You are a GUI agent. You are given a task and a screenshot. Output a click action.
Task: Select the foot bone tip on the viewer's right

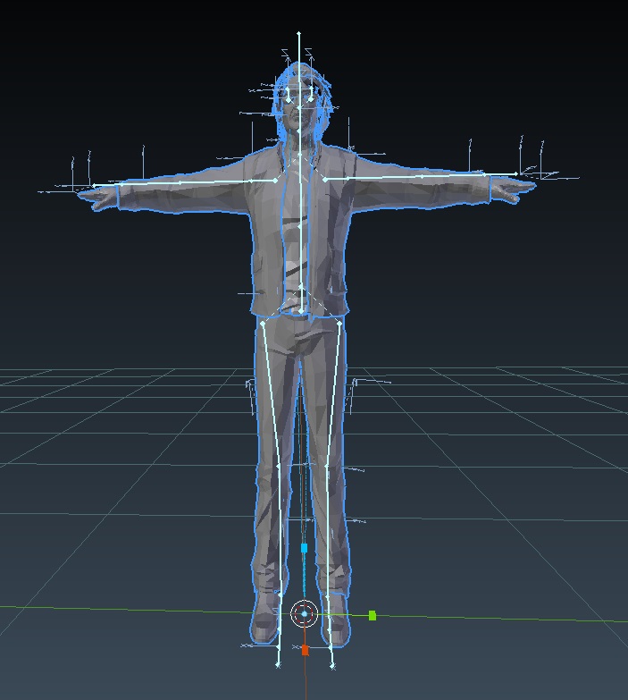coord(332,666)
